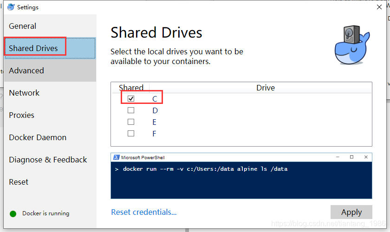The height and width of the screenshot is (232, 390).
Task: Click the Docker whale icon in title bar
Action: click(11, 7)
